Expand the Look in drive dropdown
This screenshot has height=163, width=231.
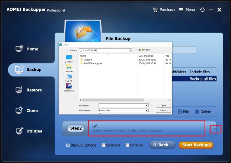(x=130, y=50)
